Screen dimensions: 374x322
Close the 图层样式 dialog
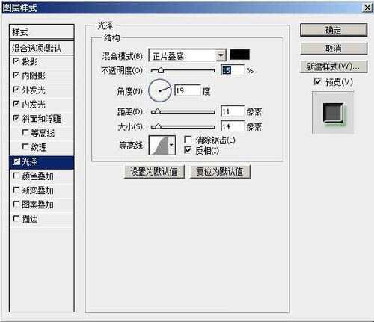point(367,7)
